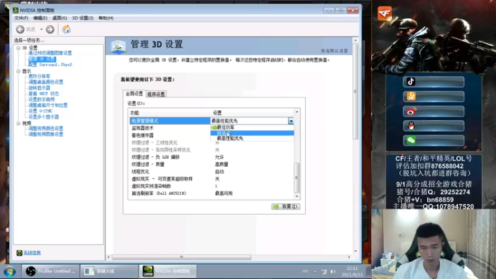Open 查看 HDCP 状态 task
This screenshot has width=496, height=279.
[43, 94]
